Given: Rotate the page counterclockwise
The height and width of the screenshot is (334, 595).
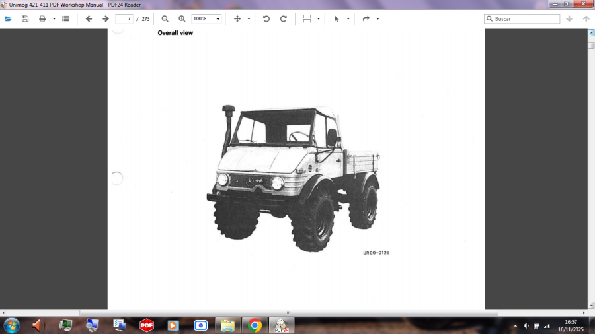Looking at the screenshot, I should [266, 18].
